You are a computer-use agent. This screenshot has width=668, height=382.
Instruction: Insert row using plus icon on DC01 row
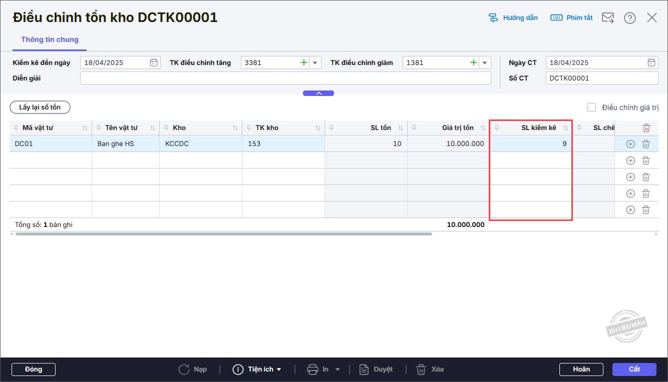[x=630, y=144]
